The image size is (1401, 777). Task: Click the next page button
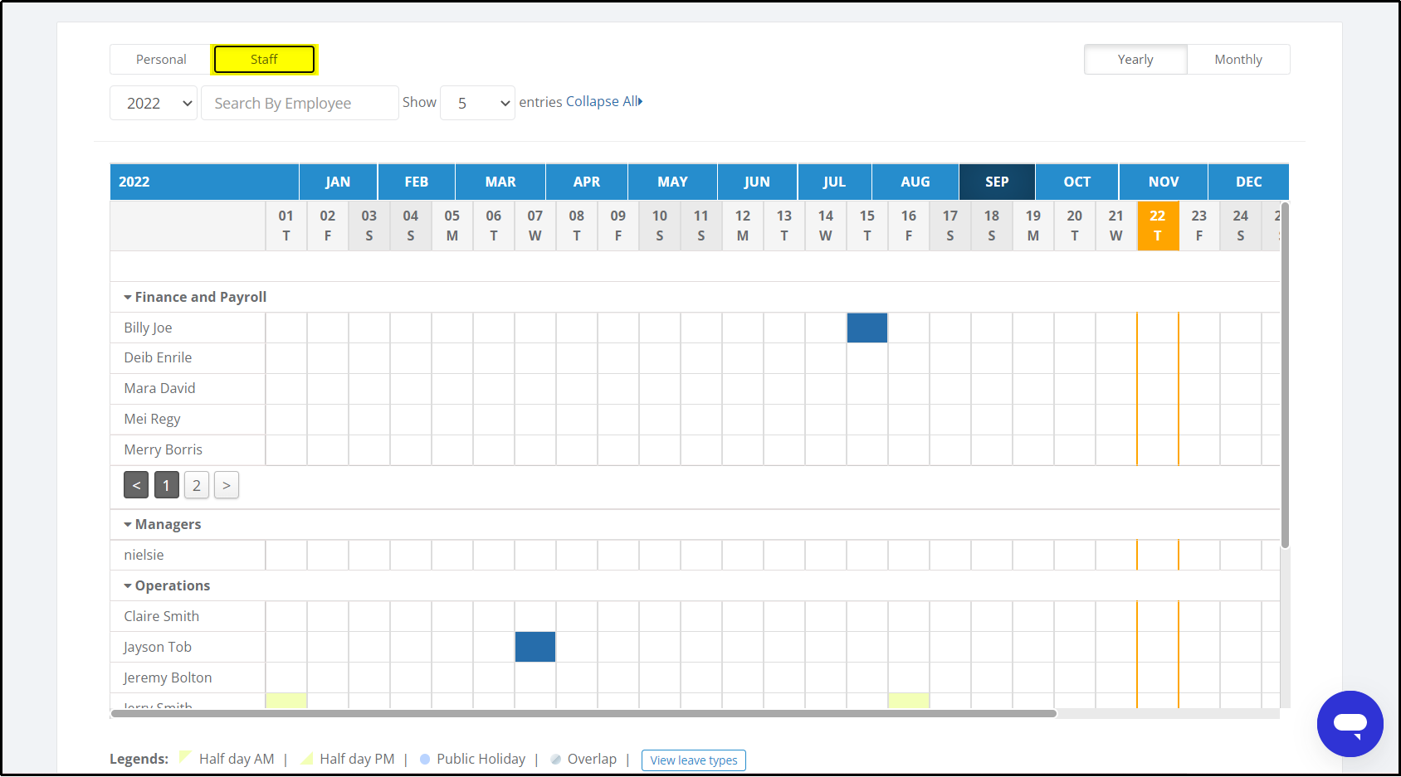227,485
